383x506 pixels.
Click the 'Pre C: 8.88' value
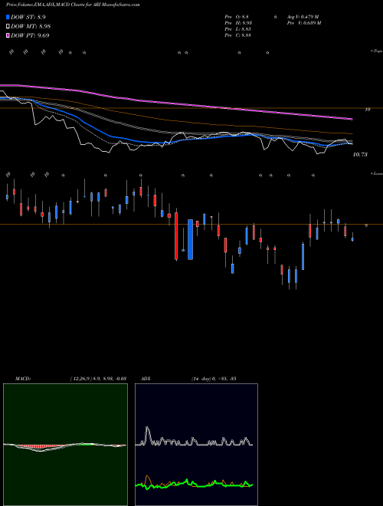tap(238, 35)
